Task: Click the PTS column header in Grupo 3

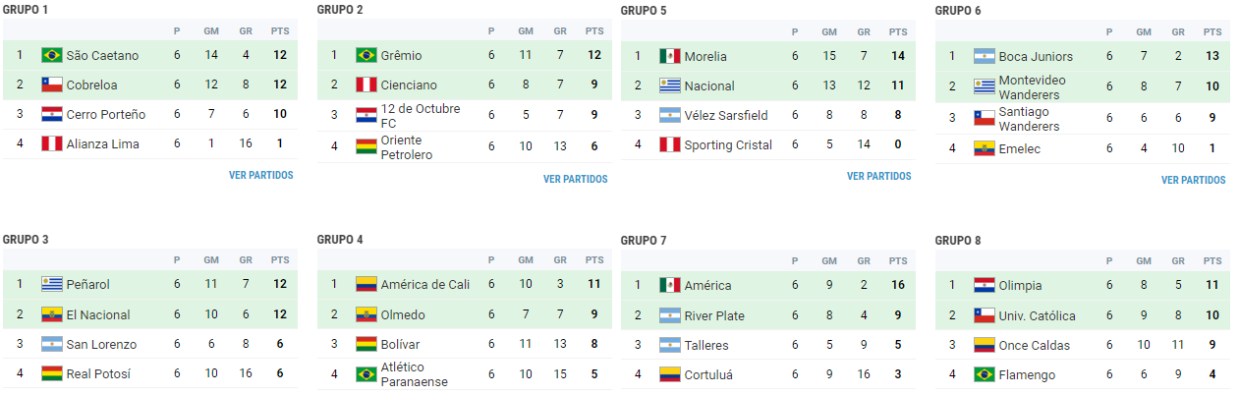Action: tap(280, 260)
